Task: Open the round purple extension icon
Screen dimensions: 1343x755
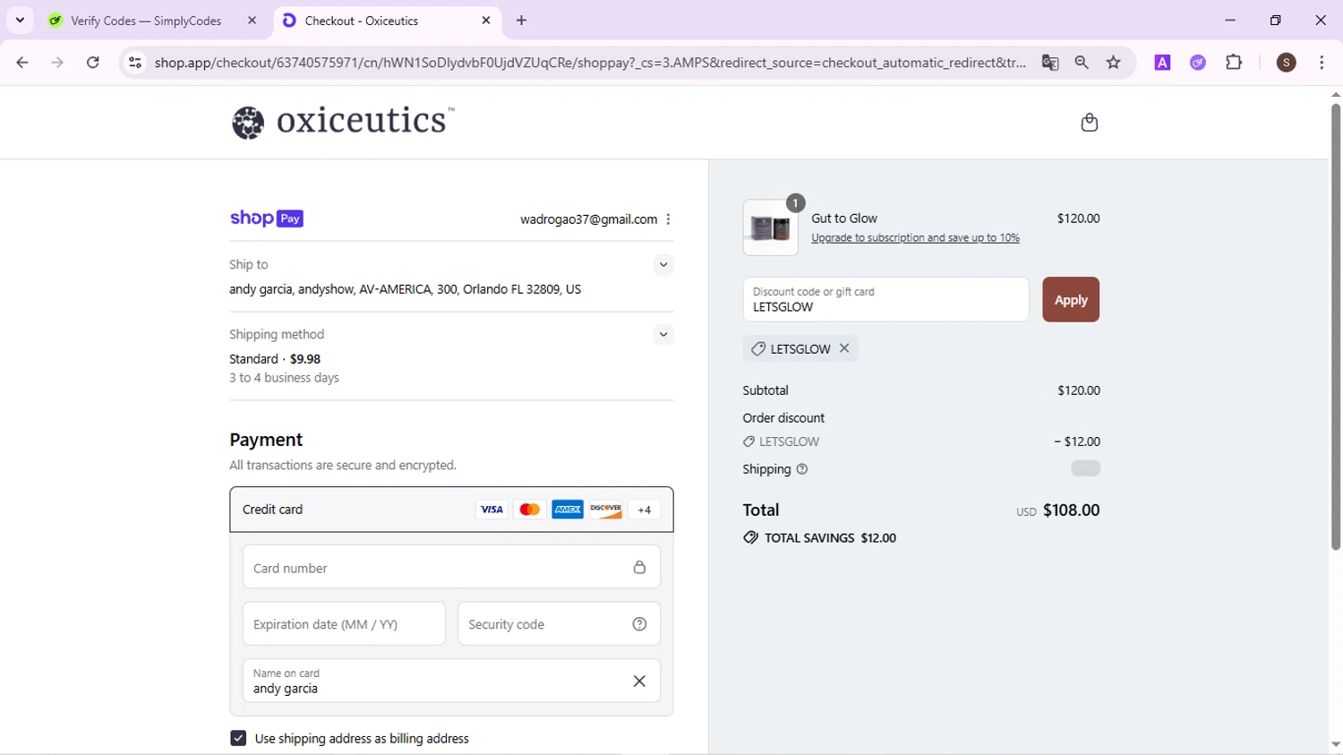Action: pyautogui.click(x=1198, y=63)
